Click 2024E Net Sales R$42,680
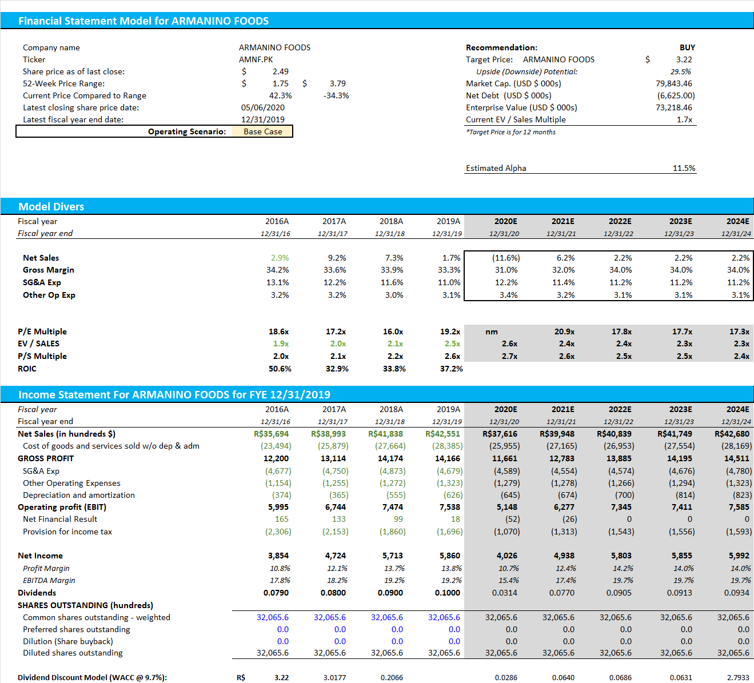Image resolution: width=754 pixels, height=683 pixels. click(x=732, y=434)
